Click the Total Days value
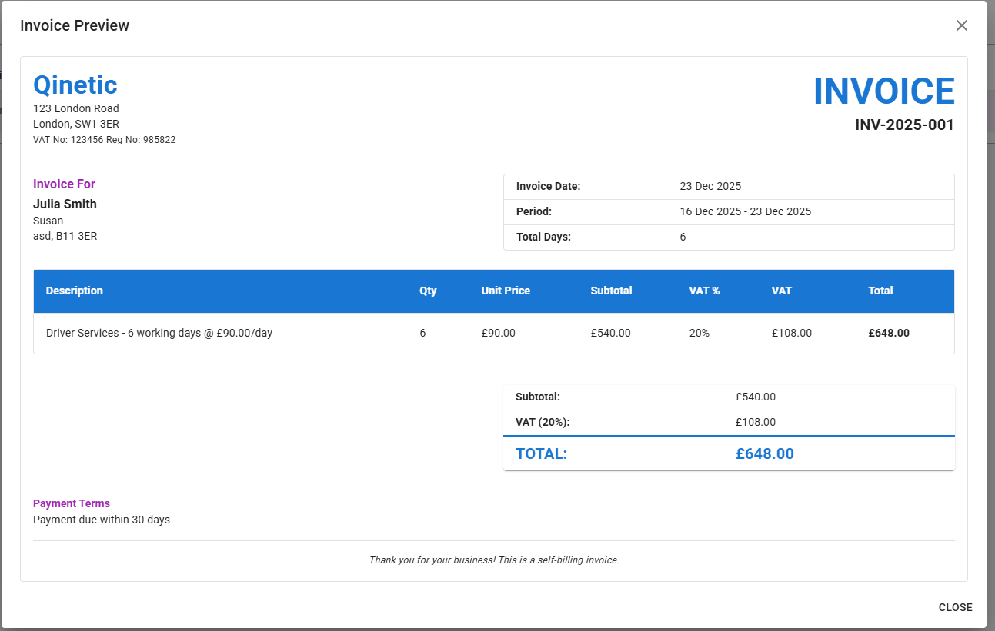Viewport: 995px width, 631px height. point(682,237)
